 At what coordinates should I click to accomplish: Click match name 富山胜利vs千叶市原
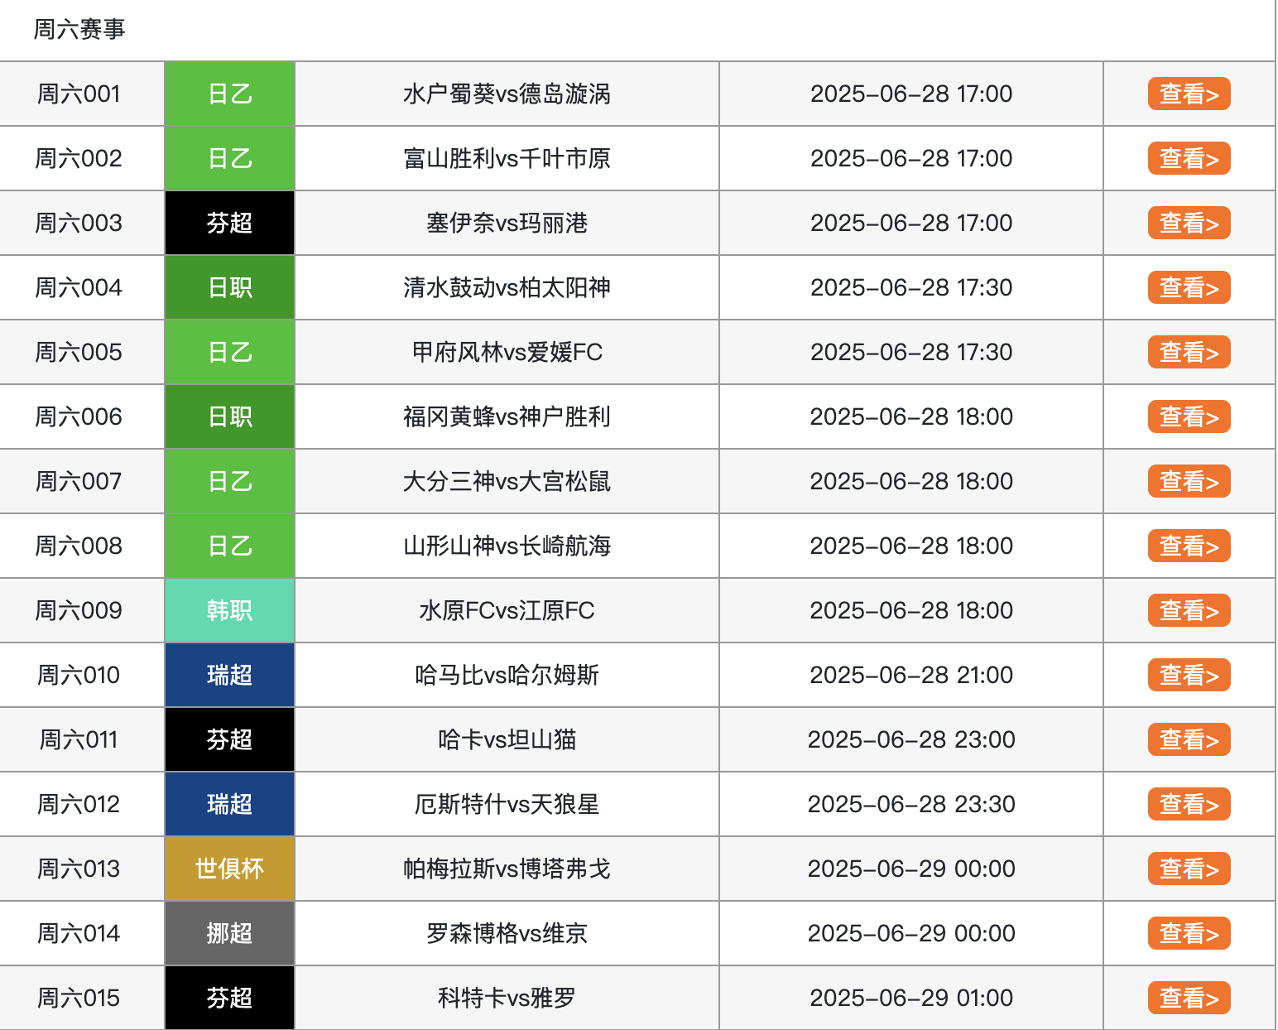pos(507,158)
